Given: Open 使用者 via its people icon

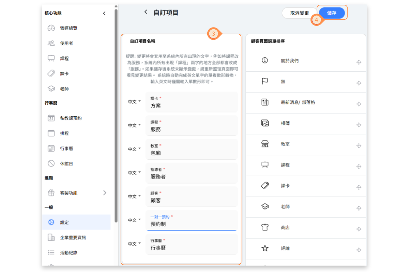Looking at the screenshot, I should (51, 43).
